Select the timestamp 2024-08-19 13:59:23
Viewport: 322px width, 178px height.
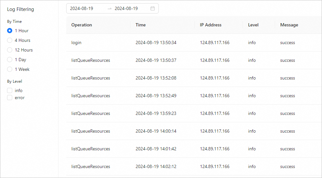coord(156,113)
